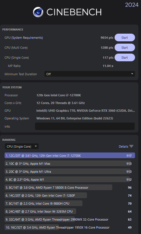The height and width of the screenshot is (234, 141).
Task: Click the Minimum Test Duration label
Action: (21, 74)
